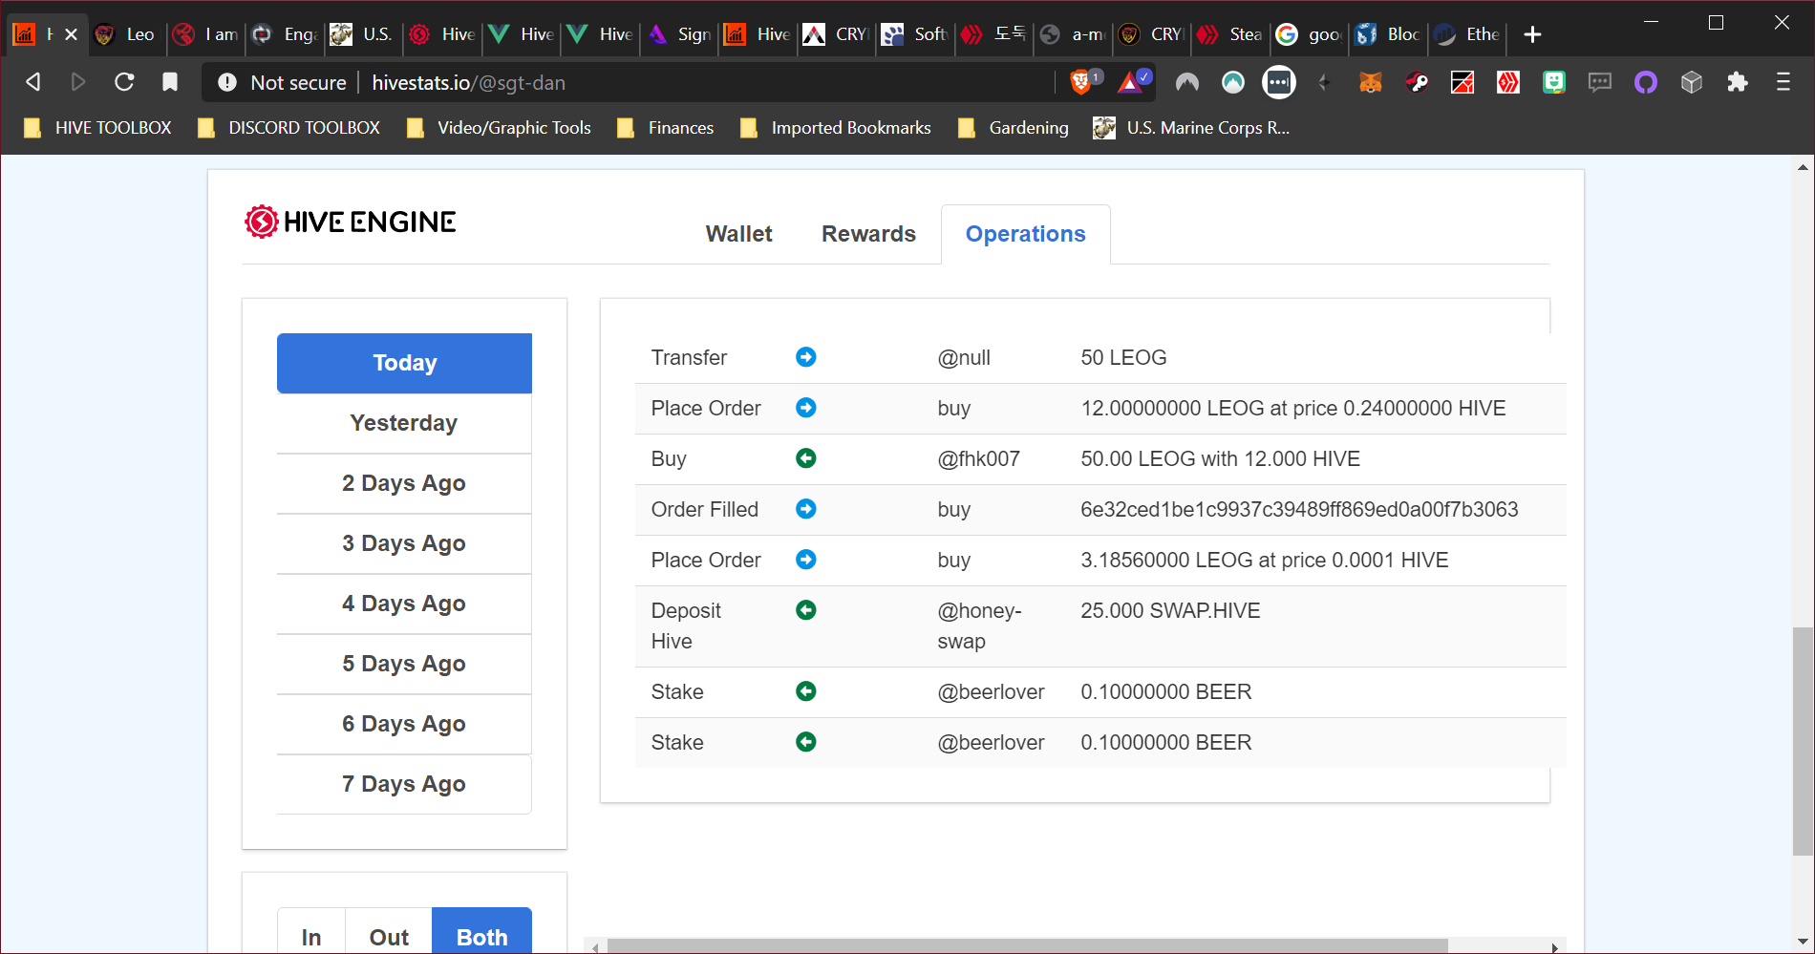Open a new browser tab
The width and height of the screenshot is (1815, 954).
tap(1532, 34)
